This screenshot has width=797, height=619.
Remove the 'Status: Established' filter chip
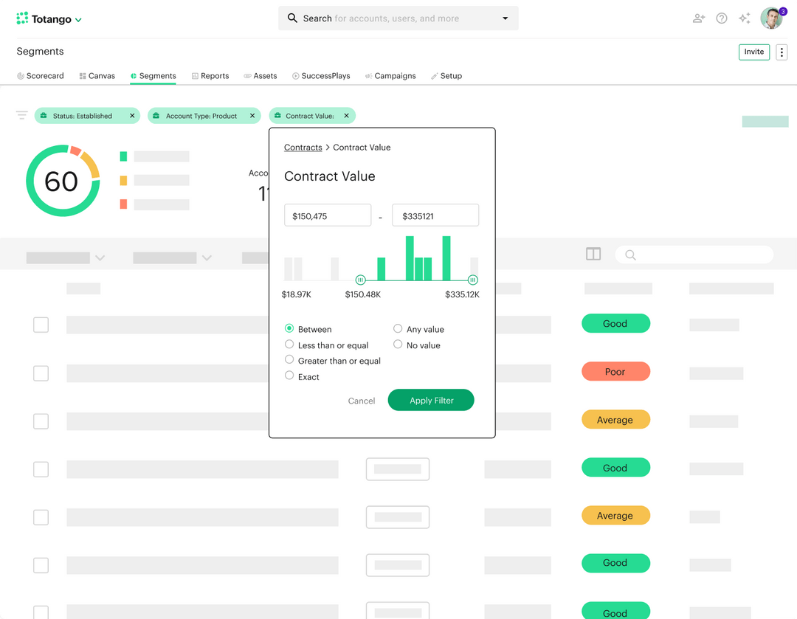[x=132, y=116]
